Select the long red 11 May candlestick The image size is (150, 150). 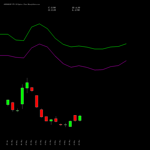pyautogui.click(x=37, y=101)
